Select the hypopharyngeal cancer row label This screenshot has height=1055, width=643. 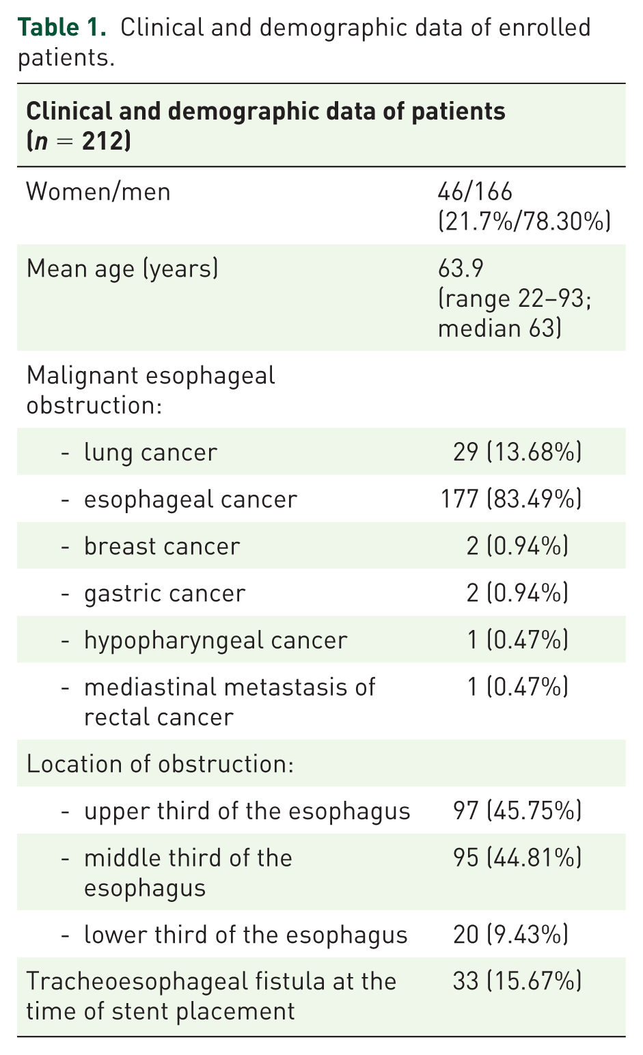(x=216, y=641)
